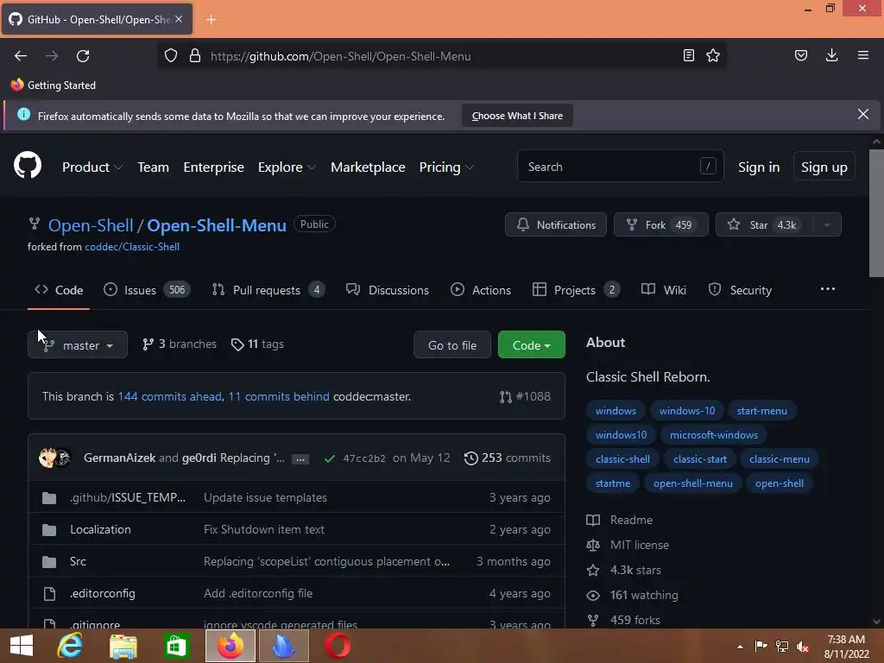
Task: Switch to the Issues tab
Action: 147,290
